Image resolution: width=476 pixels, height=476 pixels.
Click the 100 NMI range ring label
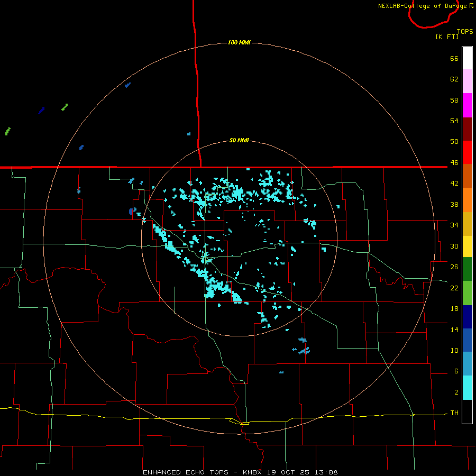[x=239, y=42]
